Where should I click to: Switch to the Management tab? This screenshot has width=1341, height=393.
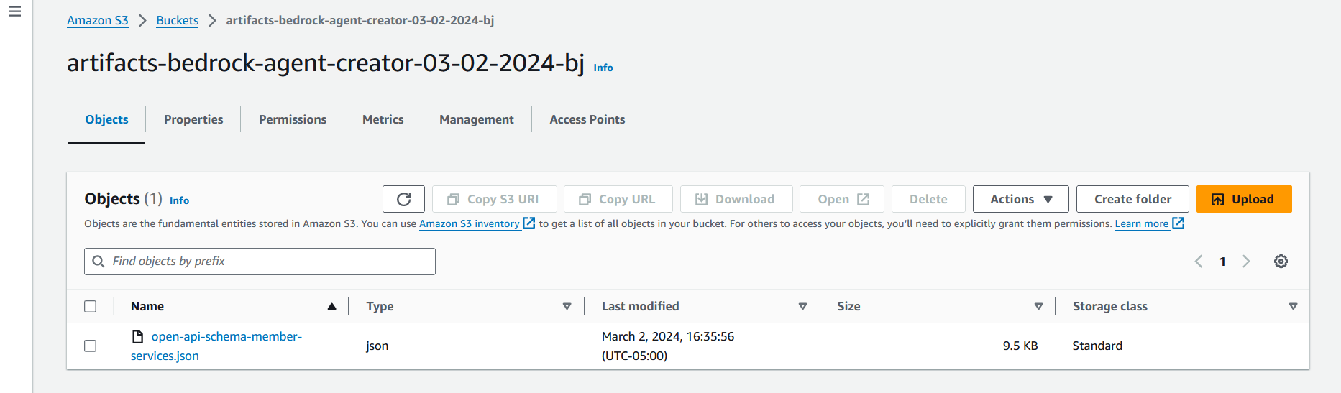pyautogui.click(x=477, y=119)
